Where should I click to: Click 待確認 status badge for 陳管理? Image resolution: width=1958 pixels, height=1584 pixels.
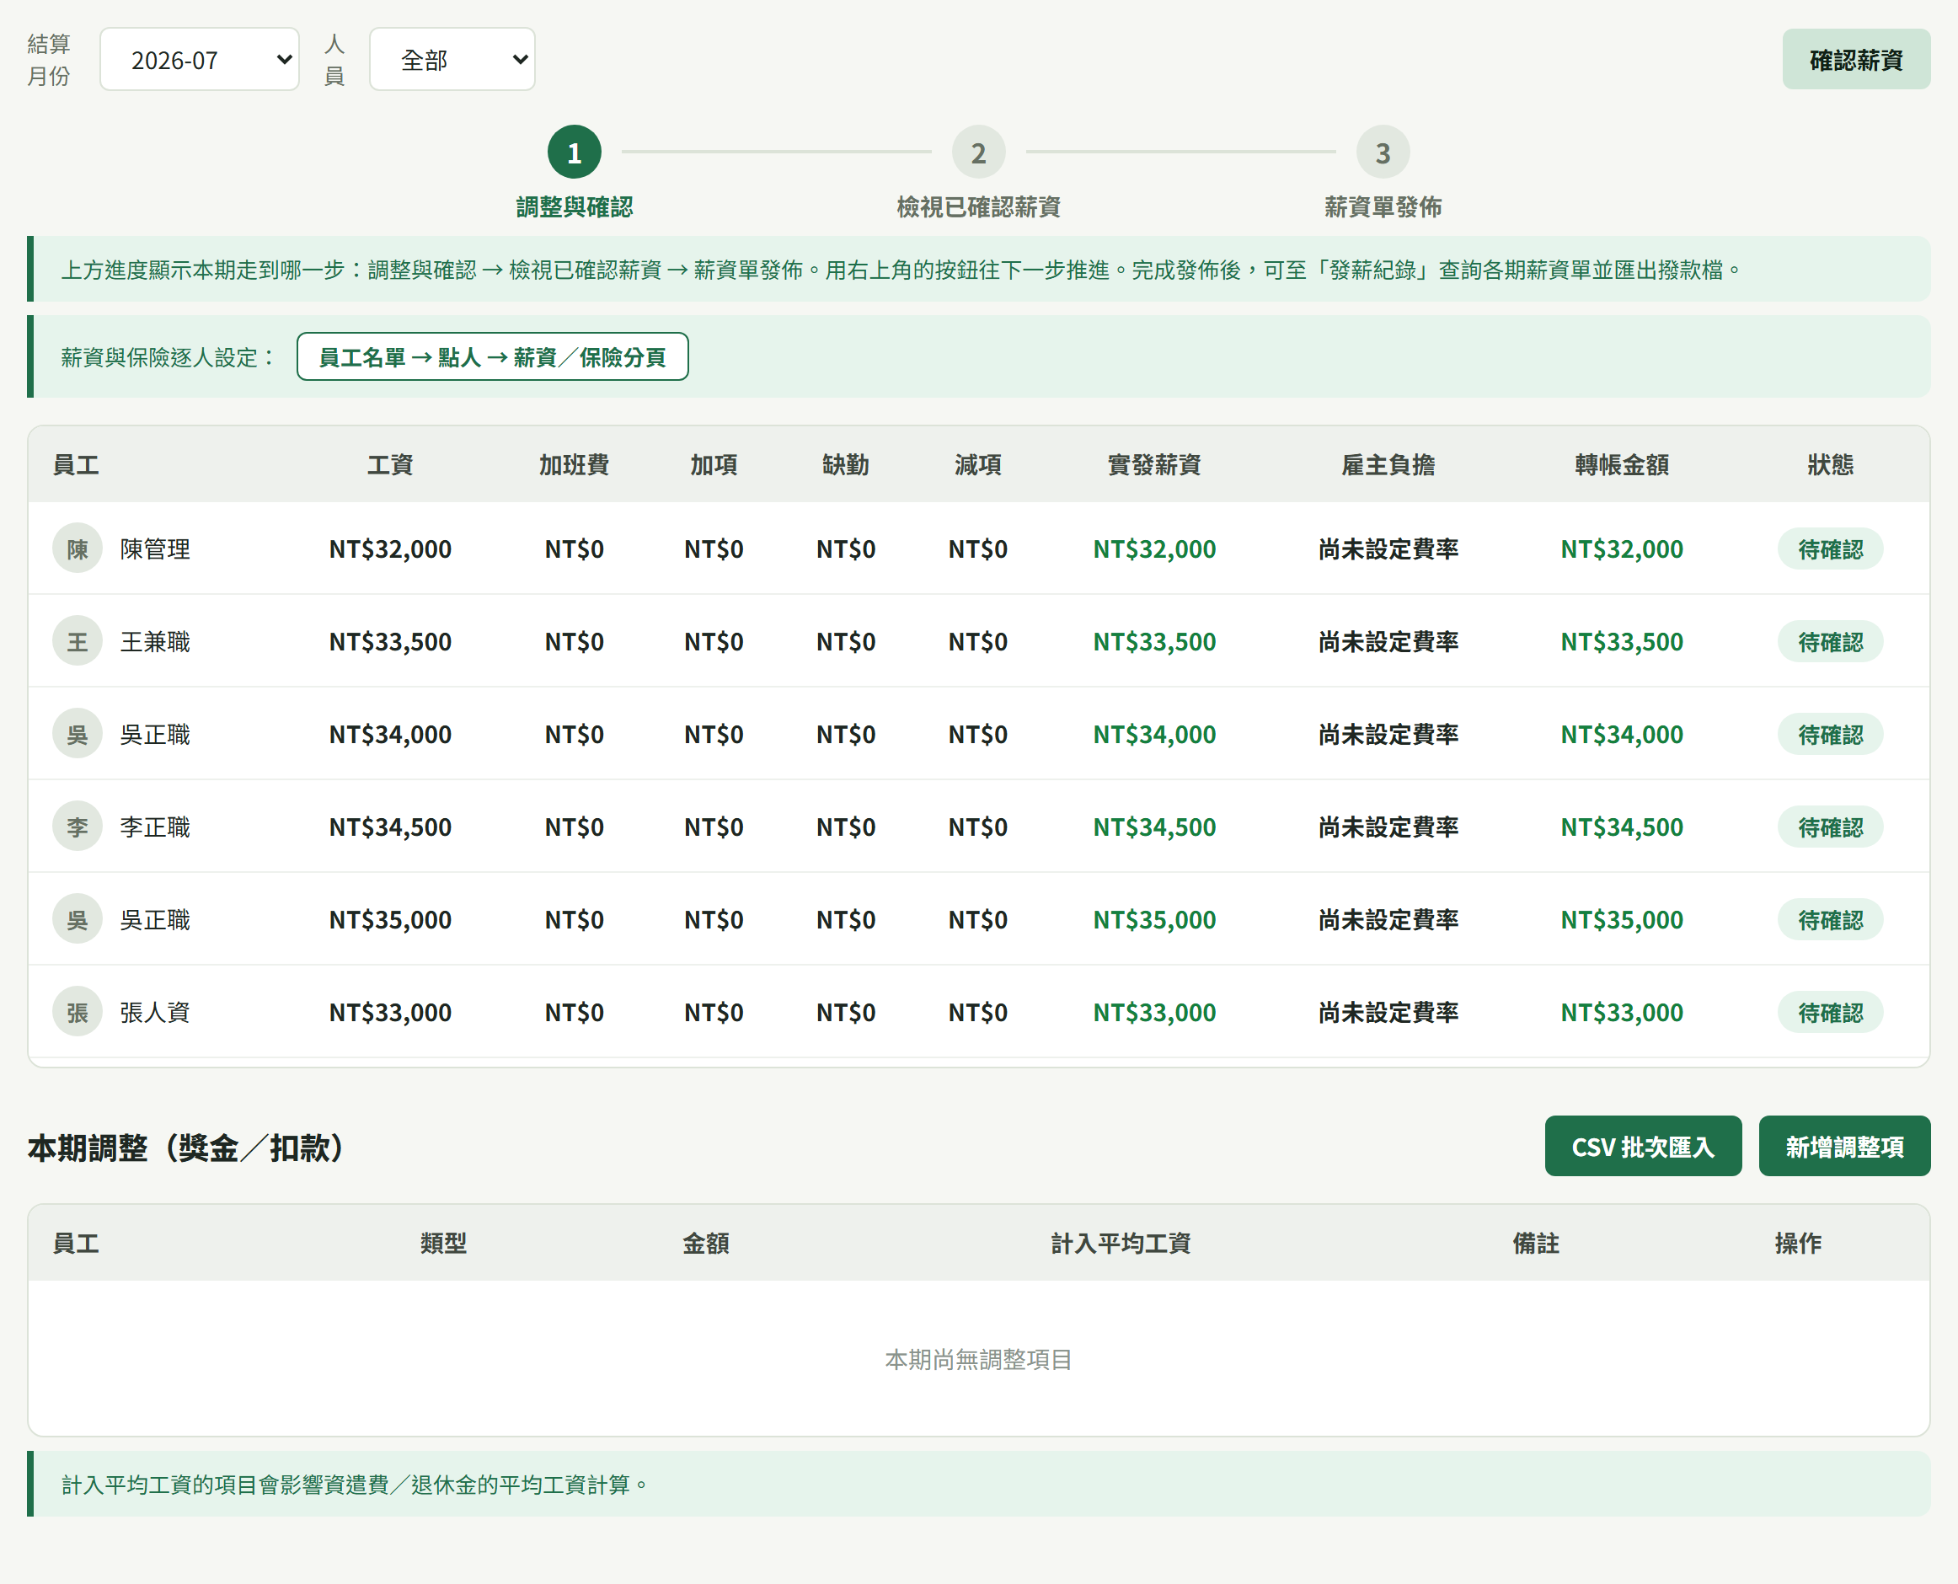(x=1830, y=549)
